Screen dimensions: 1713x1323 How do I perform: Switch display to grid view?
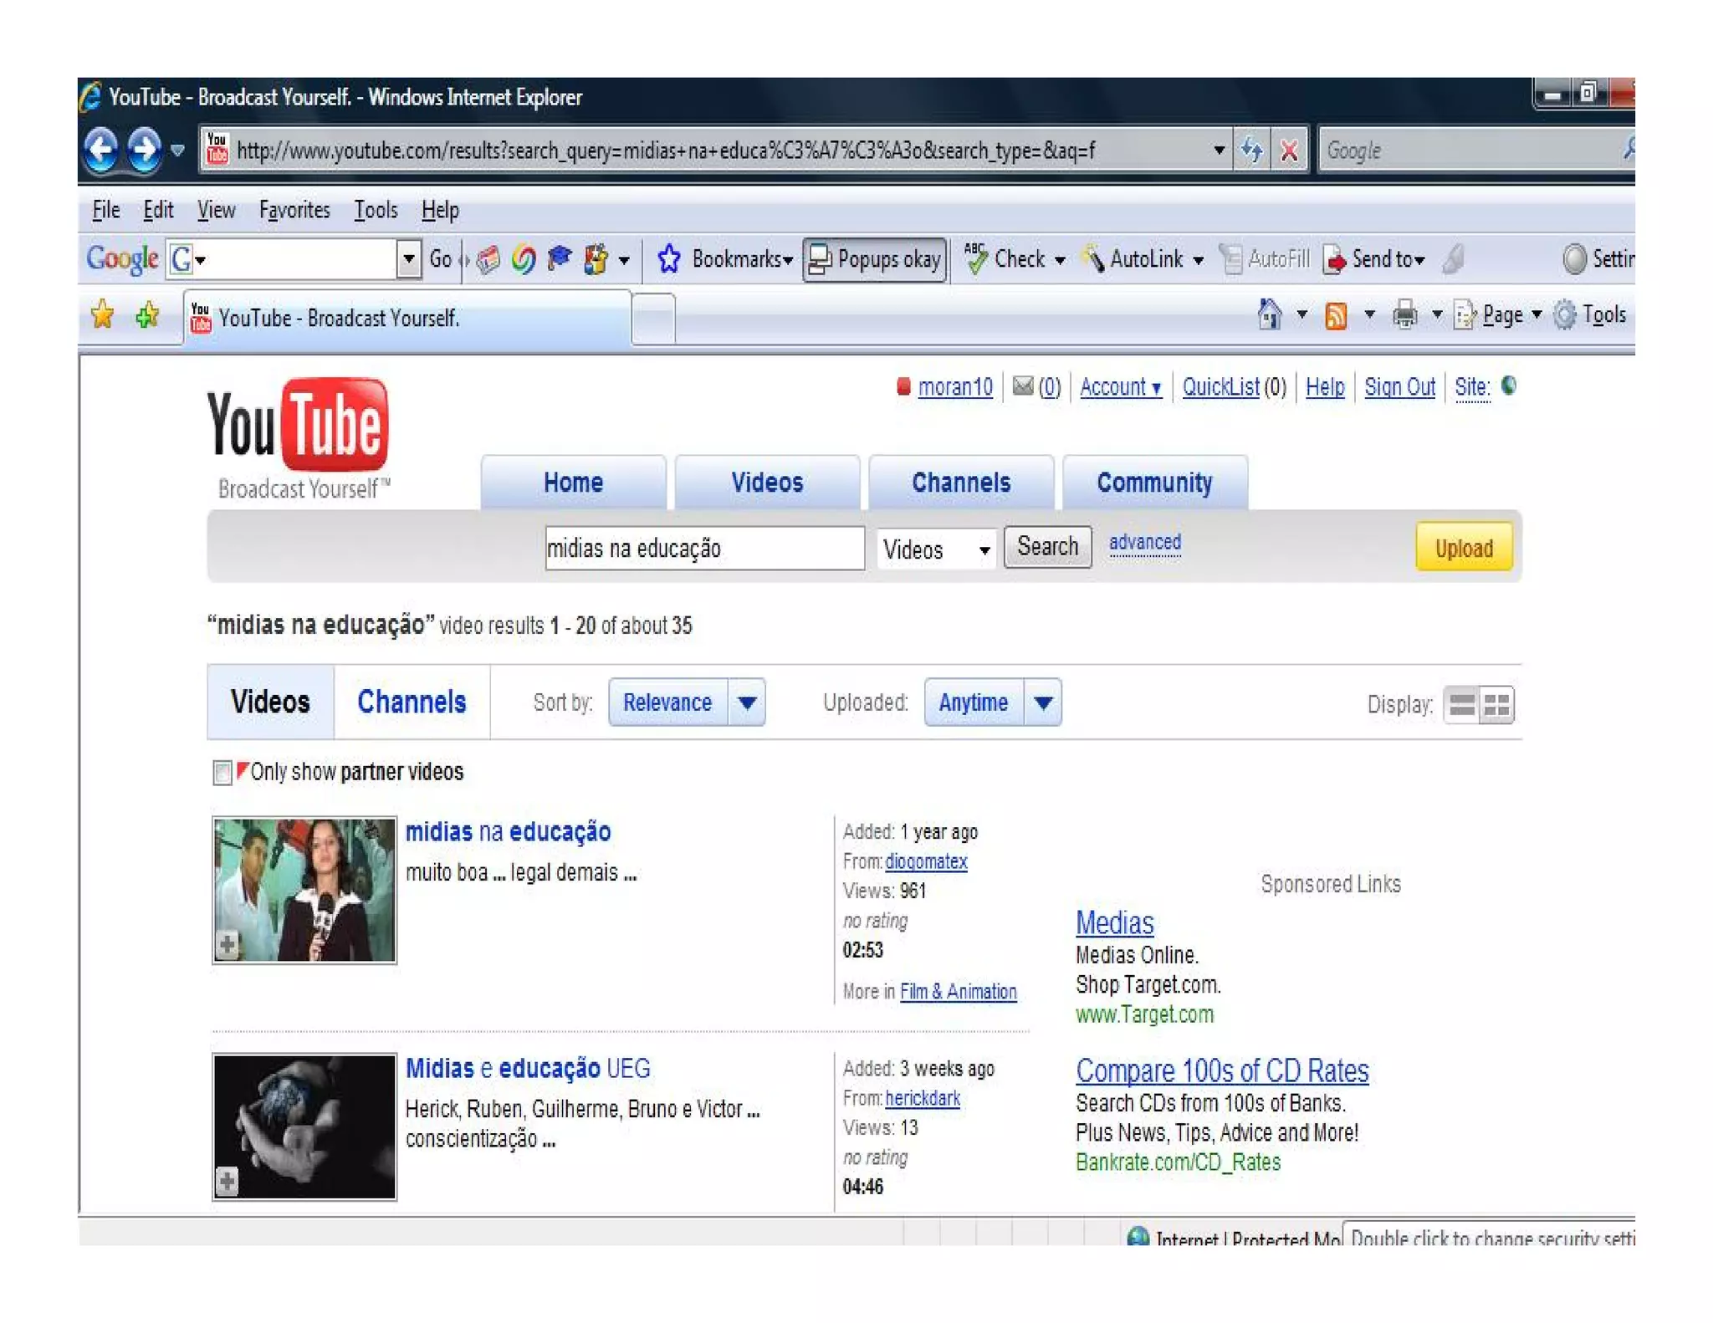coord(1496,704)
